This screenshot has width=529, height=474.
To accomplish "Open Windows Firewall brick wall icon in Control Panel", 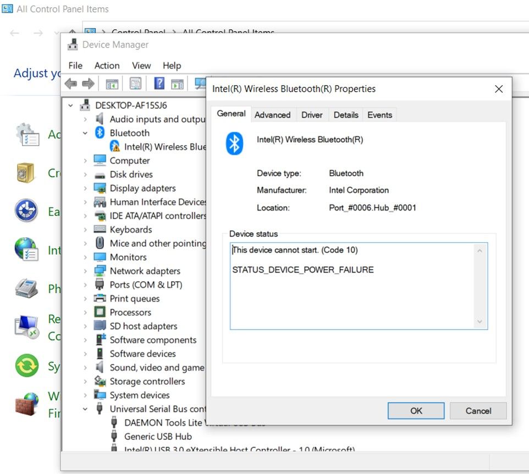I will point(26,404).
